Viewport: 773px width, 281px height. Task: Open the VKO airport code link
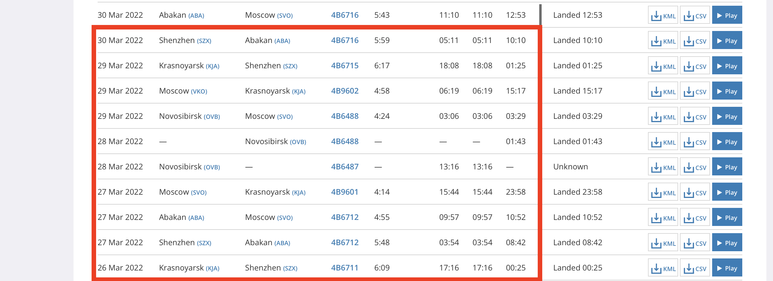(199, 91)
